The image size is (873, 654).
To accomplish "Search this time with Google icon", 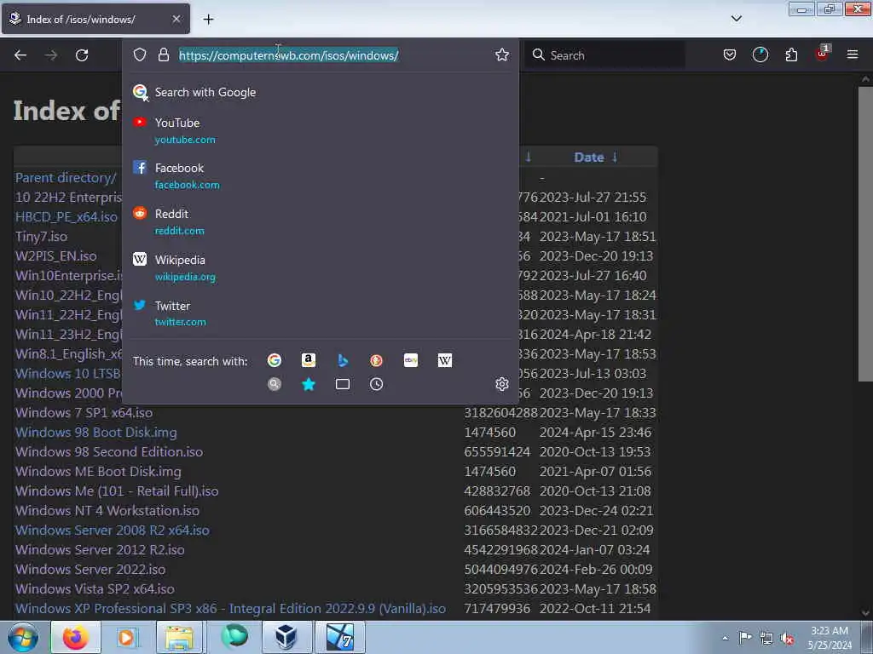I will (274, 360).
